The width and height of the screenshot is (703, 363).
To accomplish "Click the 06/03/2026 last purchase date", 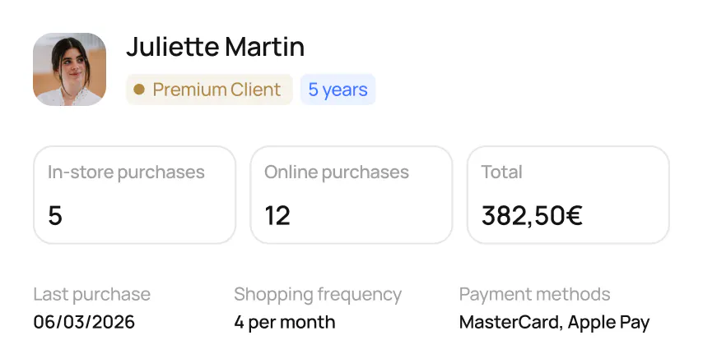I will (x=84, y=321).
